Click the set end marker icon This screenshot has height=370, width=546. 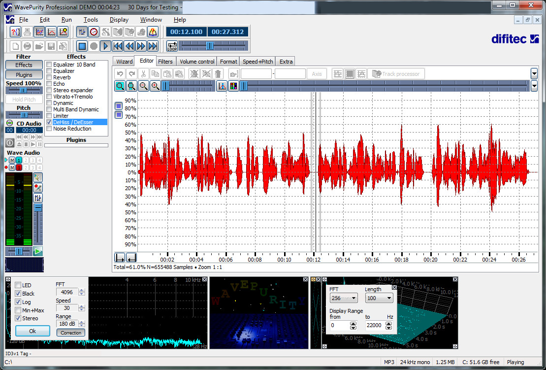[131, 258]
